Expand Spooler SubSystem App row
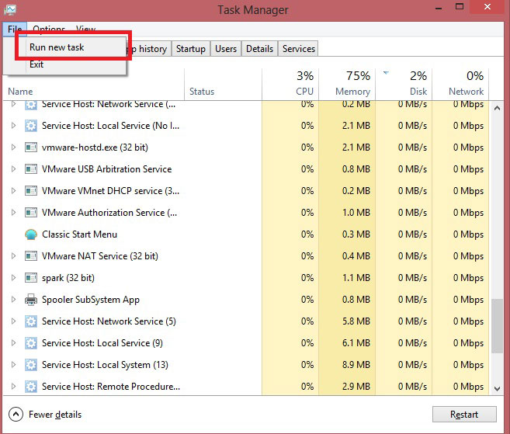The image size is (510, 434). (13, 300)
